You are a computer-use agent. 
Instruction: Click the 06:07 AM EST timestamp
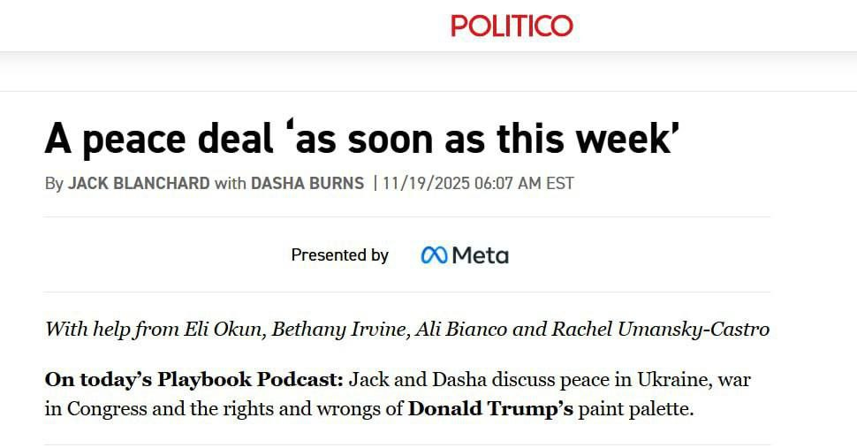524,184
